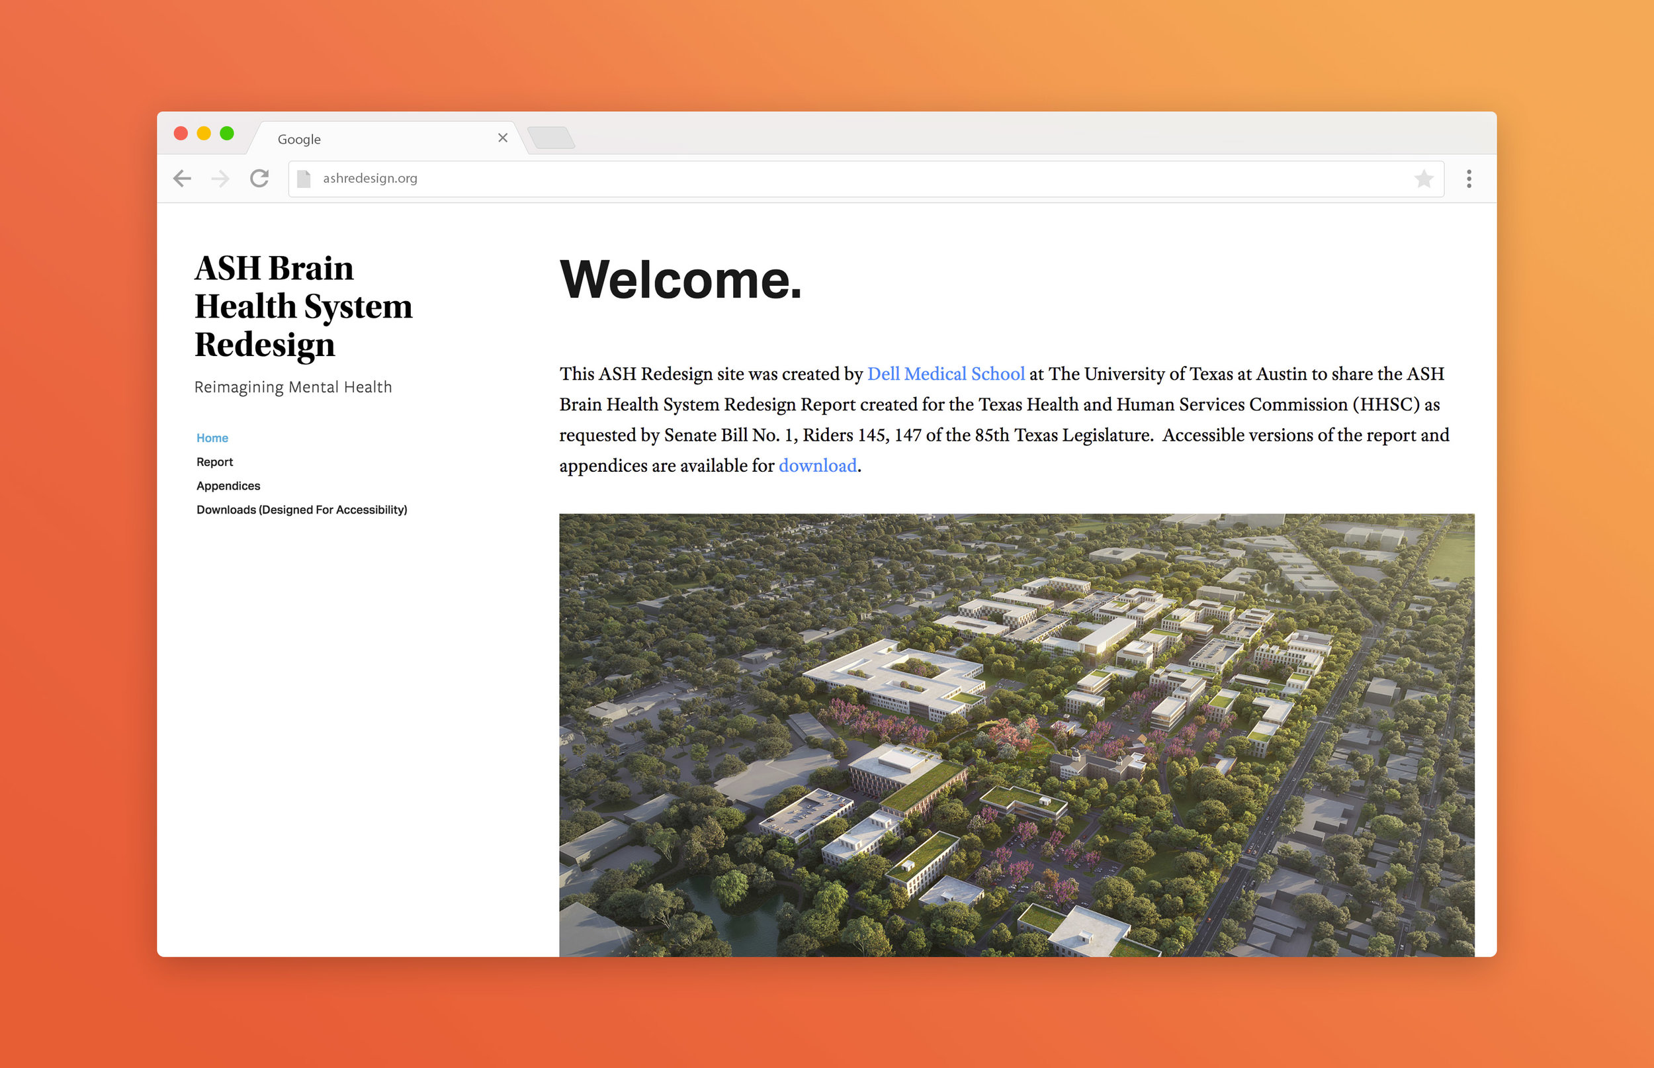Click the ASH Brain Health System Redesign title
The width and height of the screenshot is (1654, 1068).
[304, 306]
